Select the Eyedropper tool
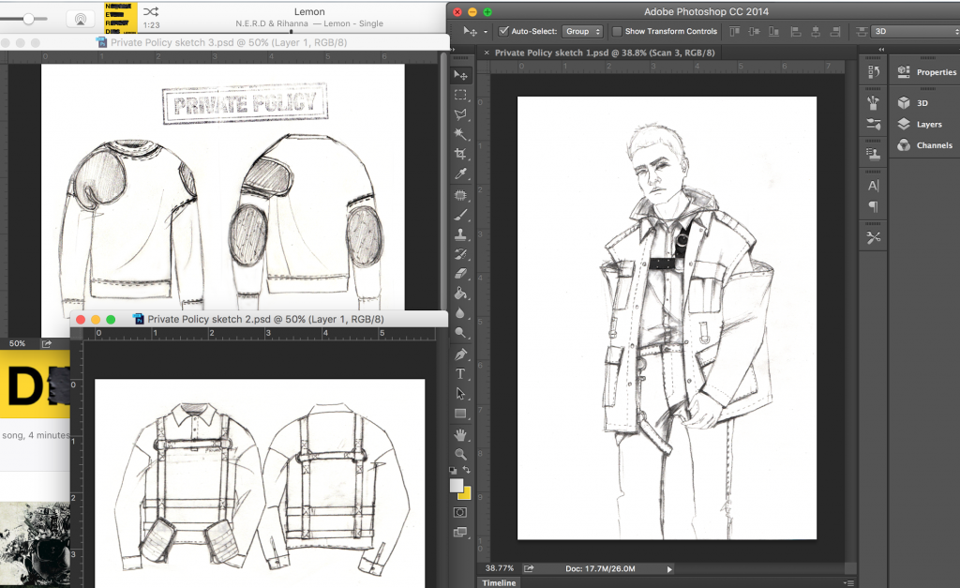Viewport: 960px width, 588px height. point(460,174)
